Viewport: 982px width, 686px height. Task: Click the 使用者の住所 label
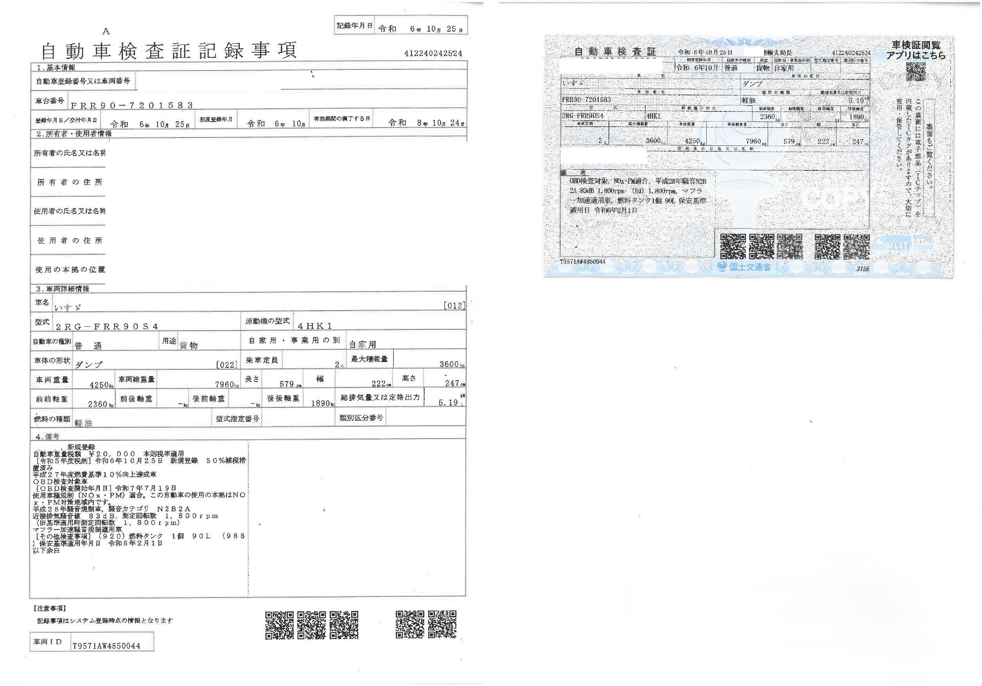point(70,241)
